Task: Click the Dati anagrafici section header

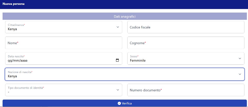Action: pos(125,16)
